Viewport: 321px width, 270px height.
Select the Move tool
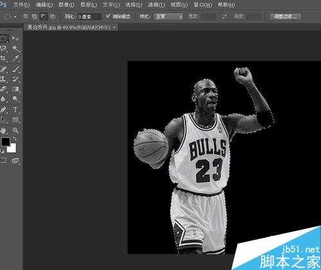coord(15,39)
